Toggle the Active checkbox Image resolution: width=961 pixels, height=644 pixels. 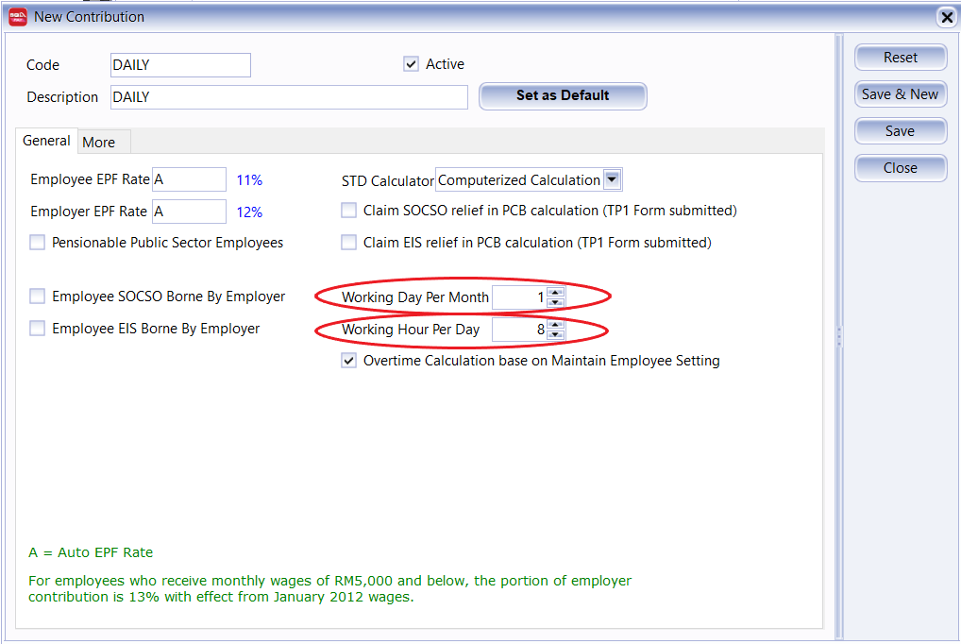pos(411,64)
